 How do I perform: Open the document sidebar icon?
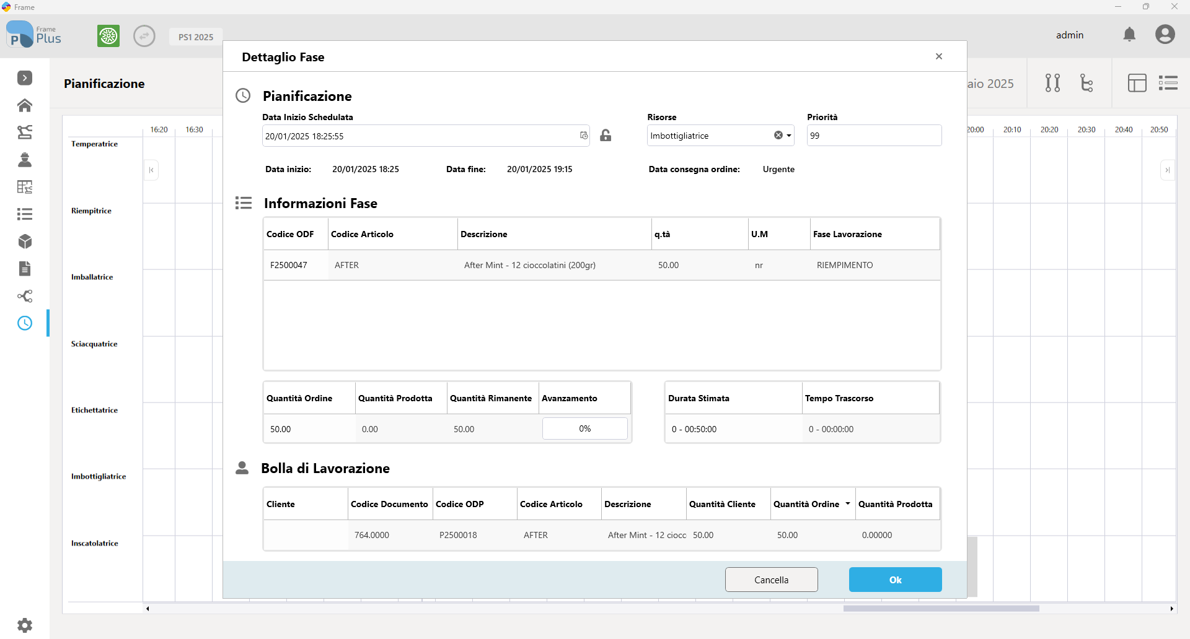[25, 269]
